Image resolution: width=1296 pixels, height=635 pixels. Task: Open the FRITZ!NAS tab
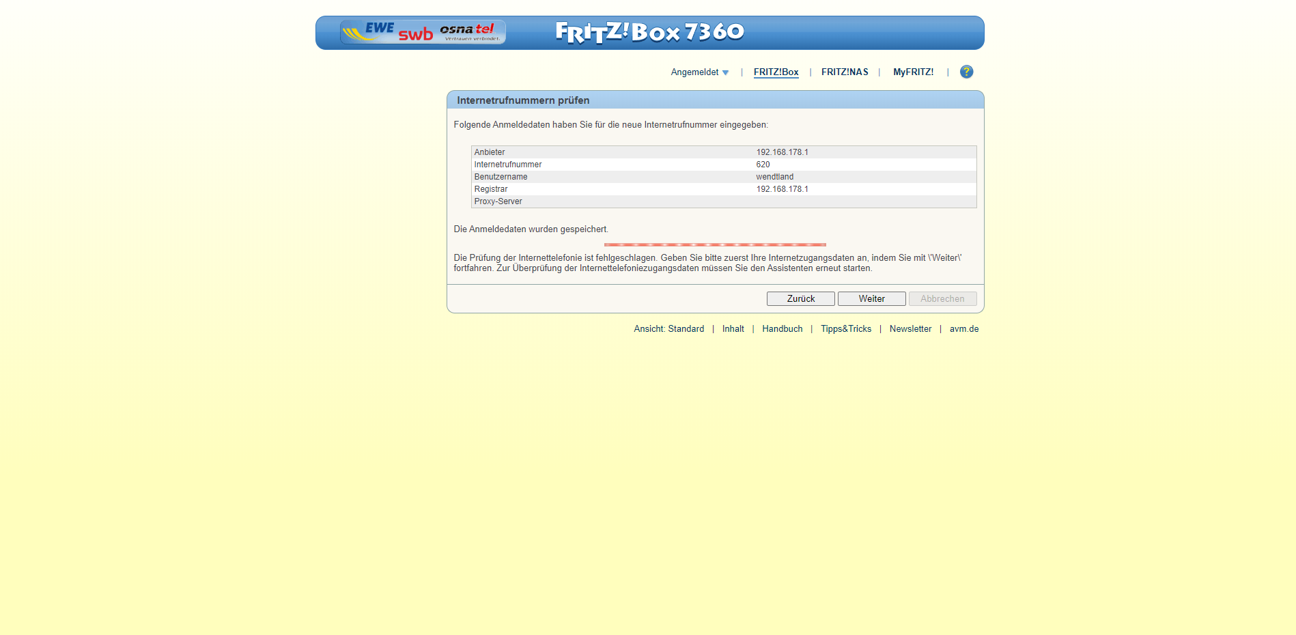pyautogui.click(x=845, y=72)
